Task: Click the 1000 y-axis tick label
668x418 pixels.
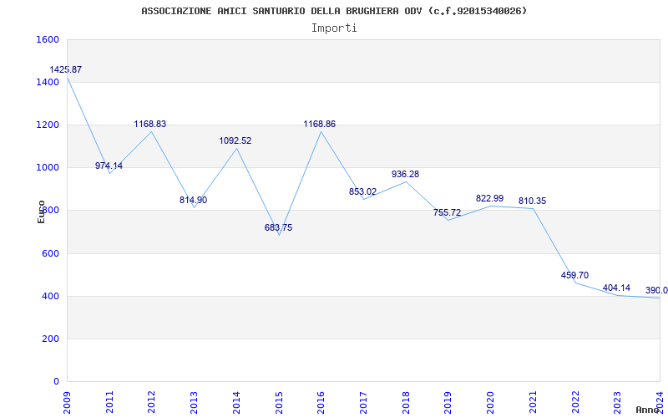Action: 48,168
